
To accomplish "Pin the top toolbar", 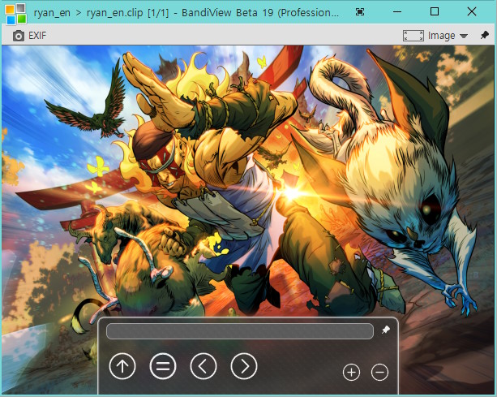I will tap(484, 35).
